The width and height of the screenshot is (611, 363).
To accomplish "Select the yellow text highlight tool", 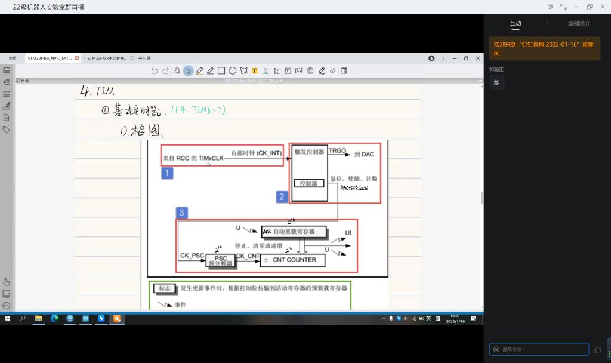I will click(x=255, y=70).
